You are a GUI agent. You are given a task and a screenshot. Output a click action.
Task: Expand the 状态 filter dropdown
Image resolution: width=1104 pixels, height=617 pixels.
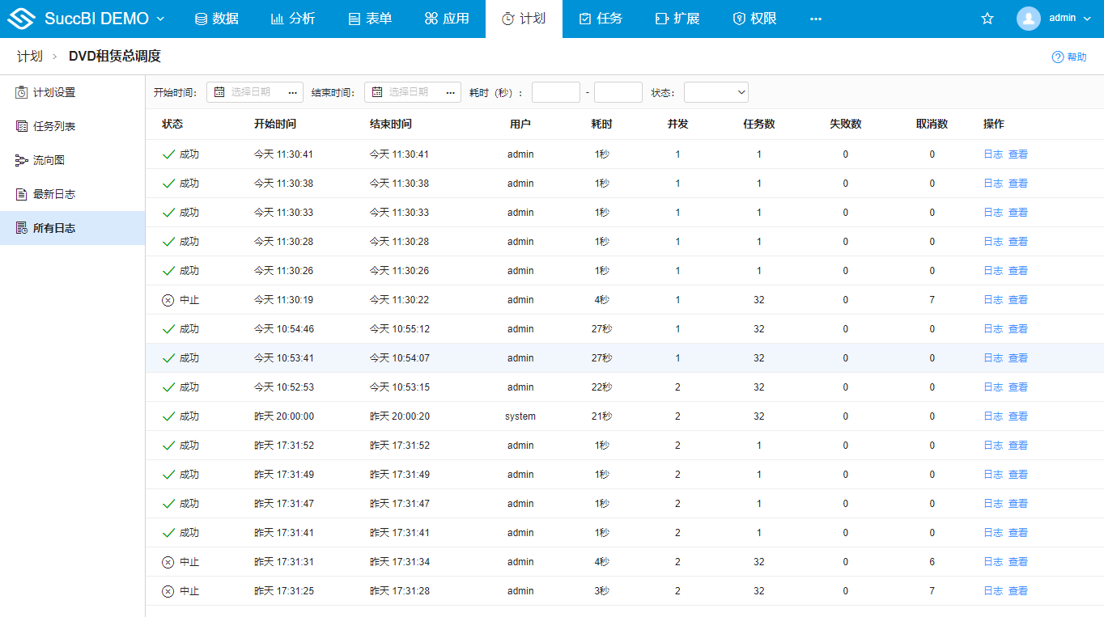[715, 92]
